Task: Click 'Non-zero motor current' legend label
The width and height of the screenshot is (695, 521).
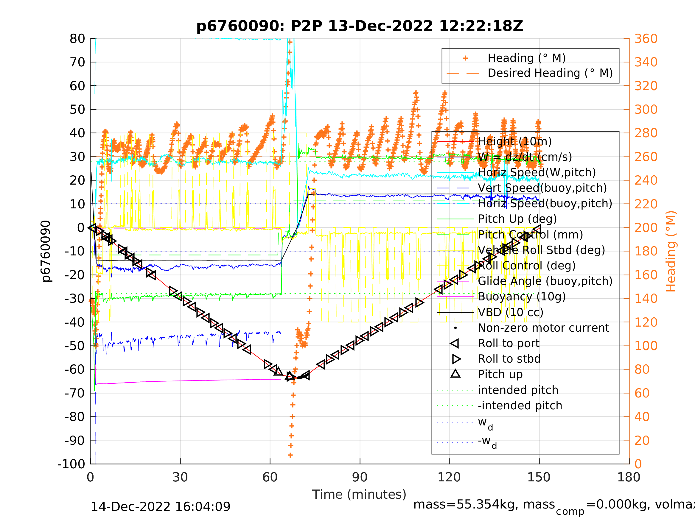Action: 543,328
